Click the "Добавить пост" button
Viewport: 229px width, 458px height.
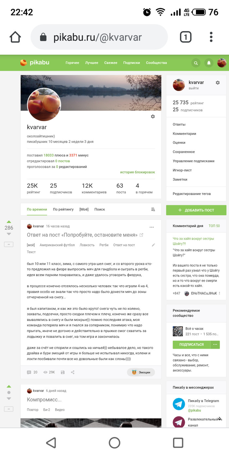[196, 210]
